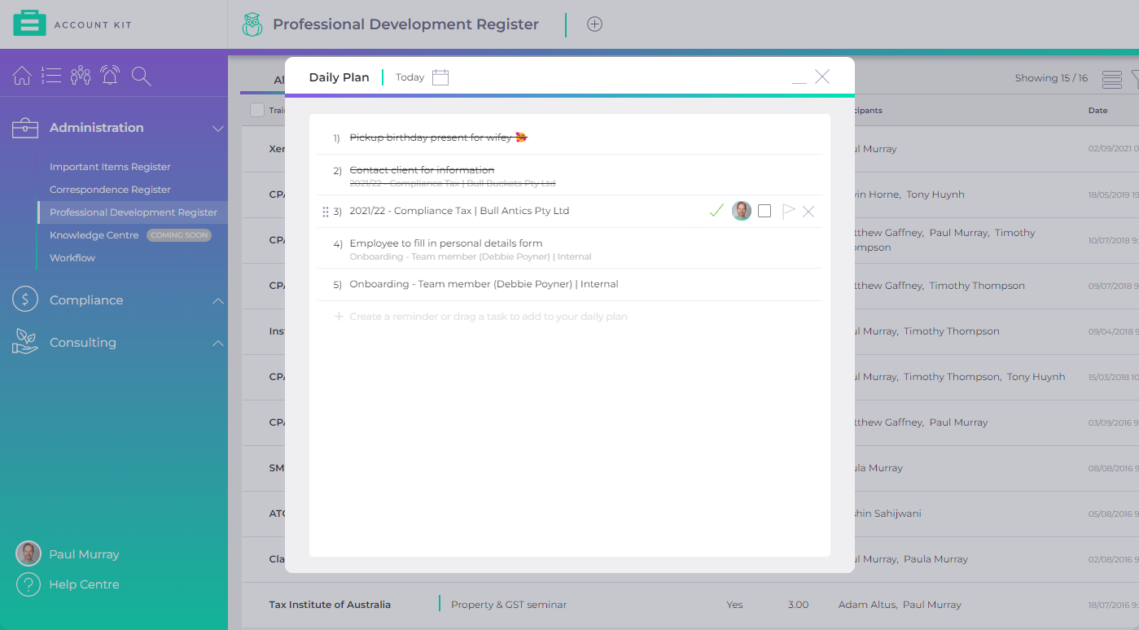Screen dimensions: 1139x630
Task: Expand the Consulting section chevron
Action: 218,343
